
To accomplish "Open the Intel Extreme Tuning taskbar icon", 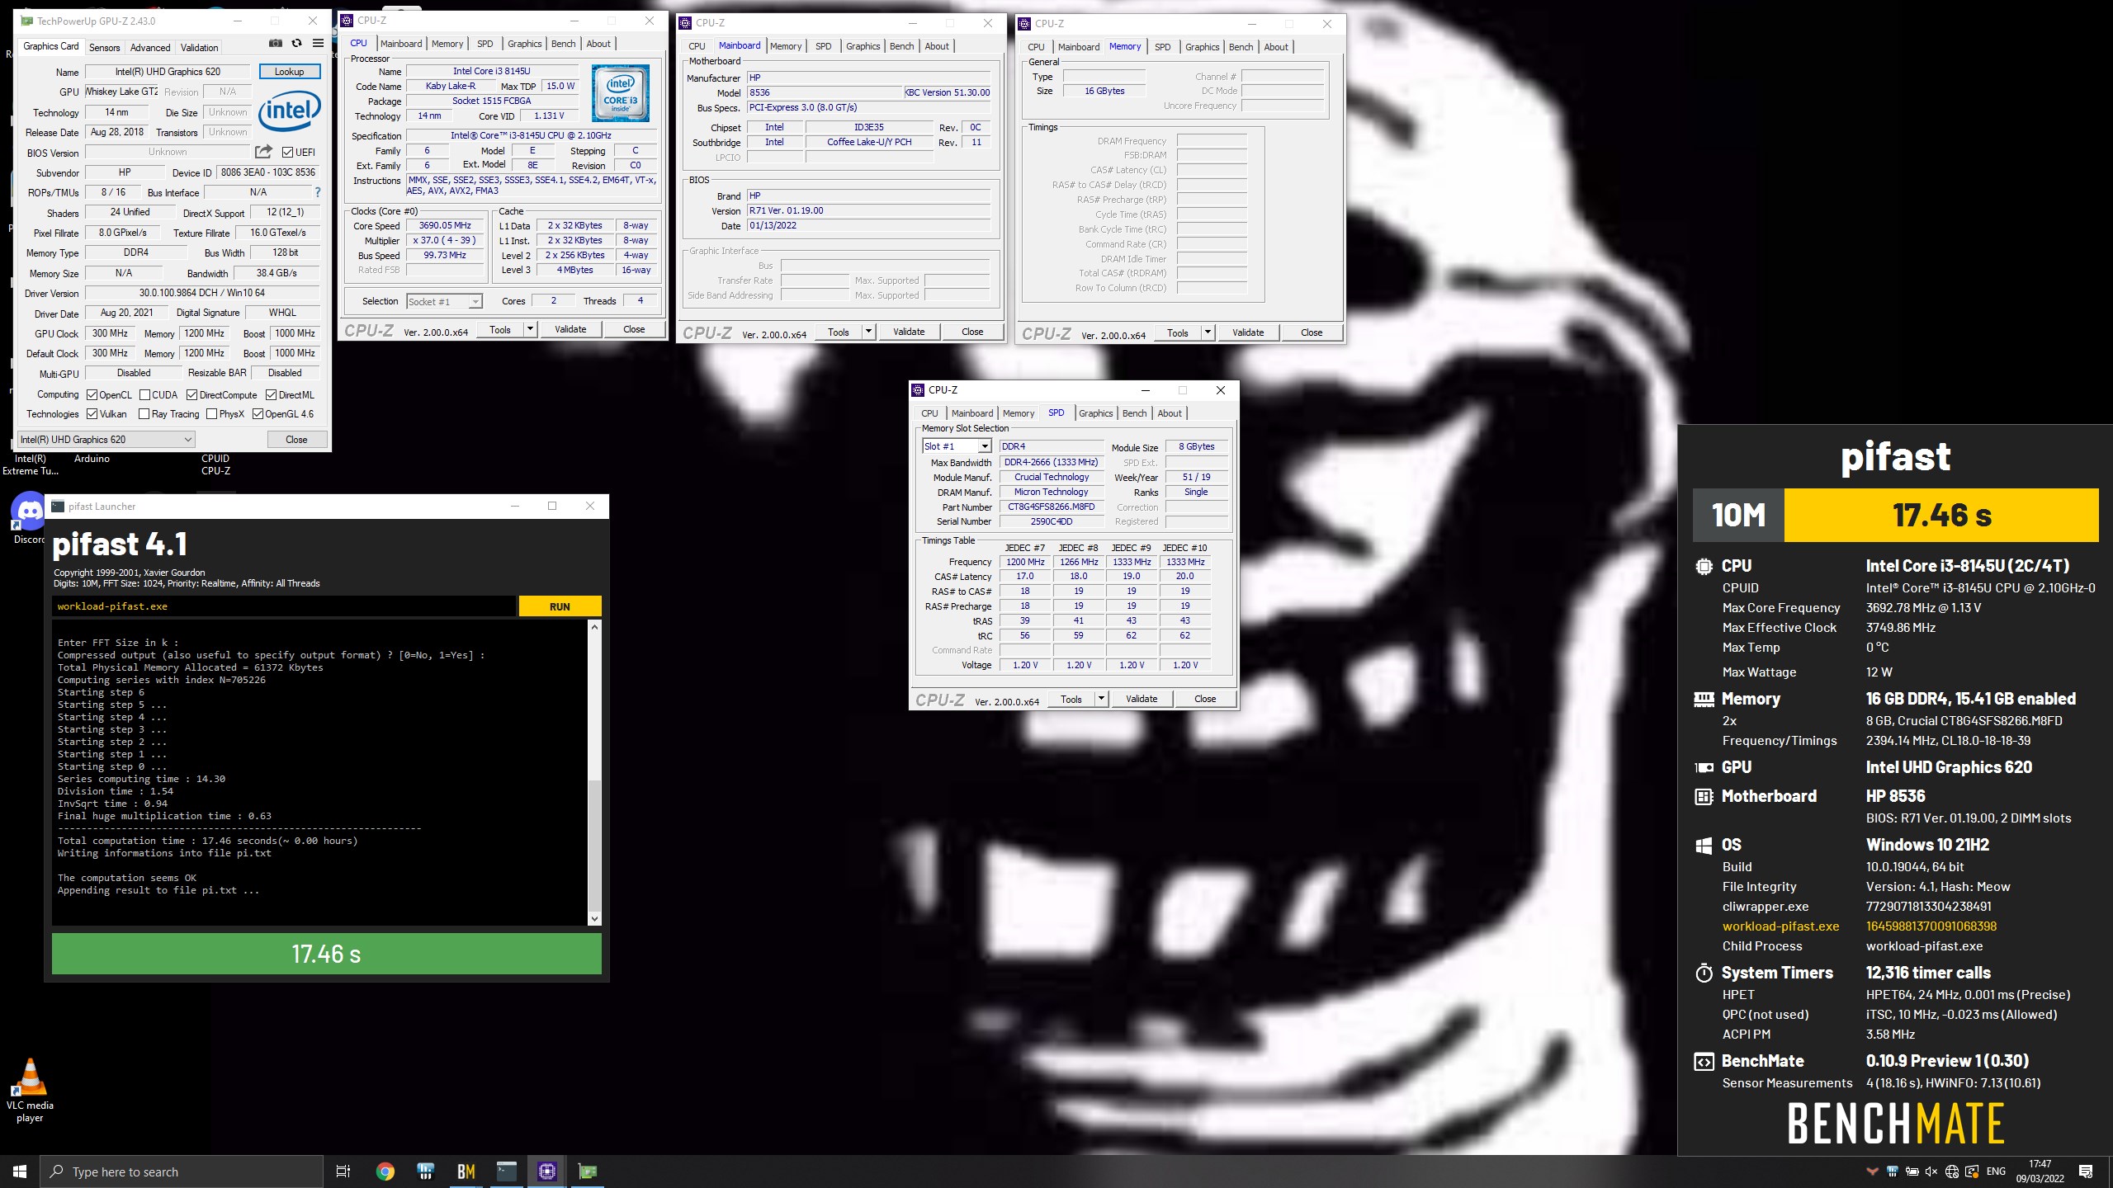I will pyautogui.click(x=425, y=1171).
